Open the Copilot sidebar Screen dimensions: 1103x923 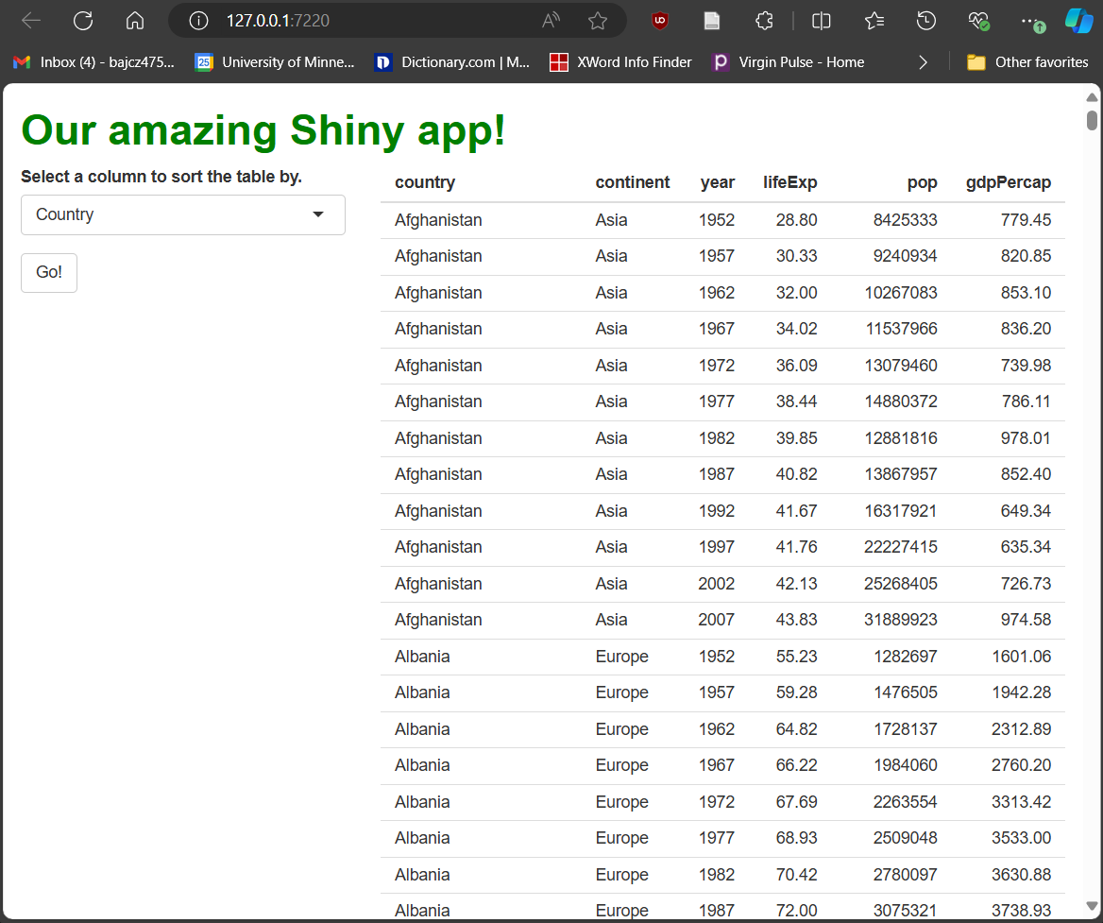pos(1078,20)
